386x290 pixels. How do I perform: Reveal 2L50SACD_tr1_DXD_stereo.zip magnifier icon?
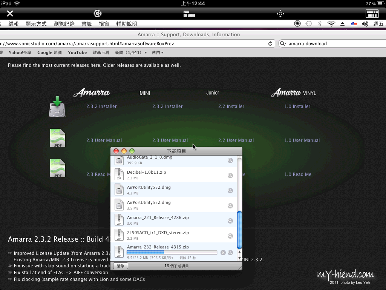coord(230,236)
